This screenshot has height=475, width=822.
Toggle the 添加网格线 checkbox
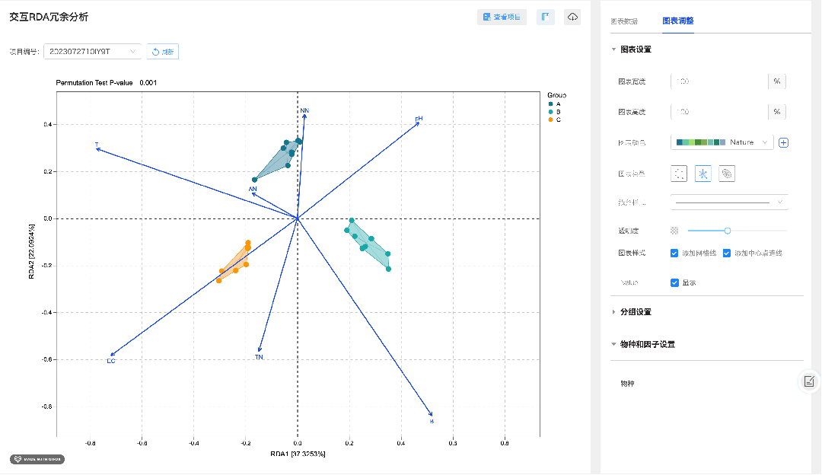(x=674, y=253)
